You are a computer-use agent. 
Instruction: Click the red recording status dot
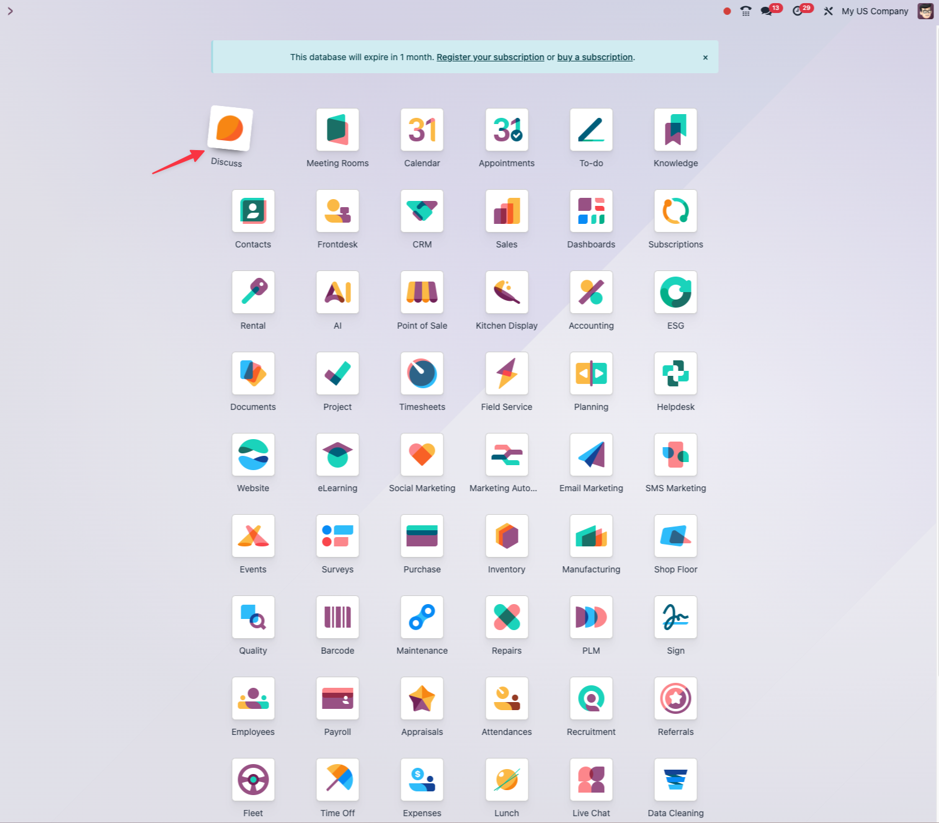(727, 11)
